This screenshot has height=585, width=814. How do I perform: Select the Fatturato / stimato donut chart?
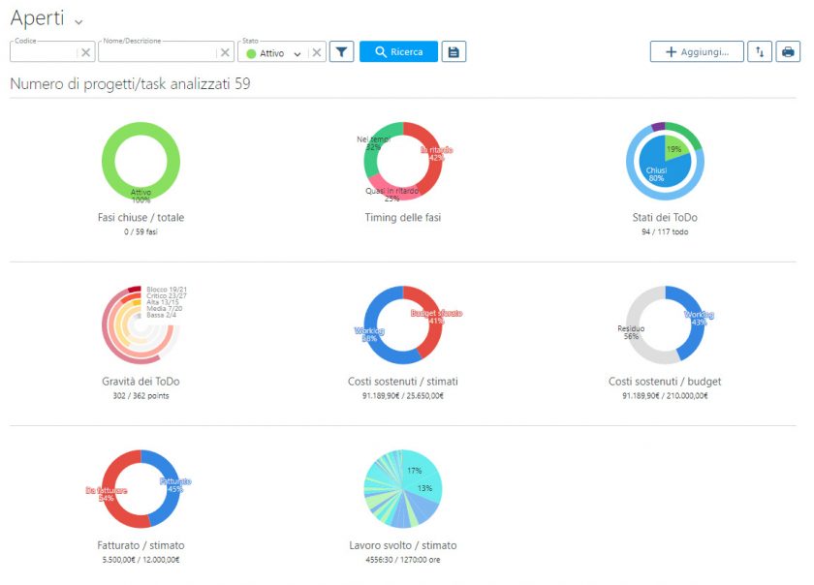(141, 489)
